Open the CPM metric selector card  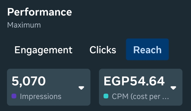point(141,87)
